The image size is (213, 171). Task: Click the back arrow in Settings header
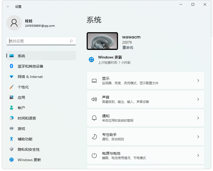click(x=8, y=6)
